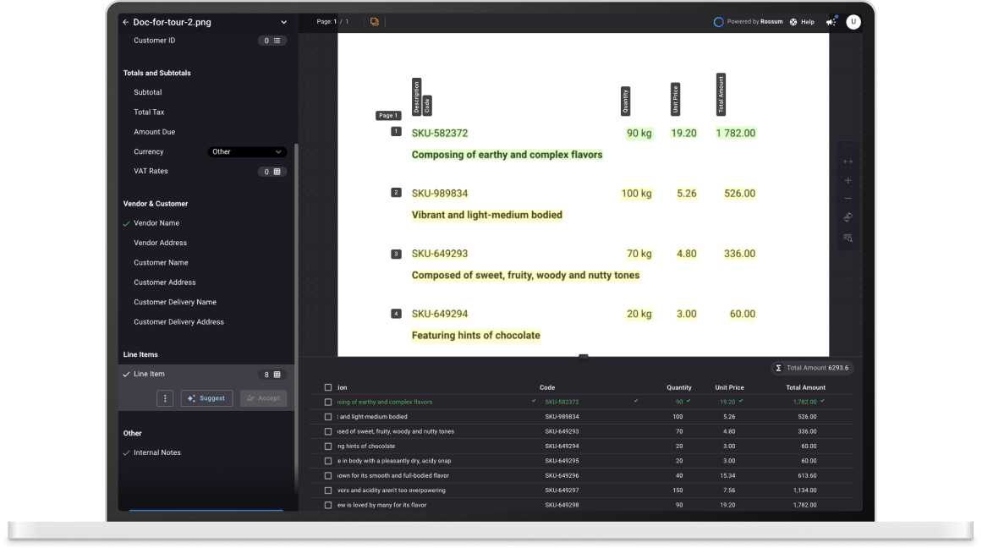Click the sidebar vertical scrollbar
The width and height of the screenshot is (982, 548).
click(296, 313)
